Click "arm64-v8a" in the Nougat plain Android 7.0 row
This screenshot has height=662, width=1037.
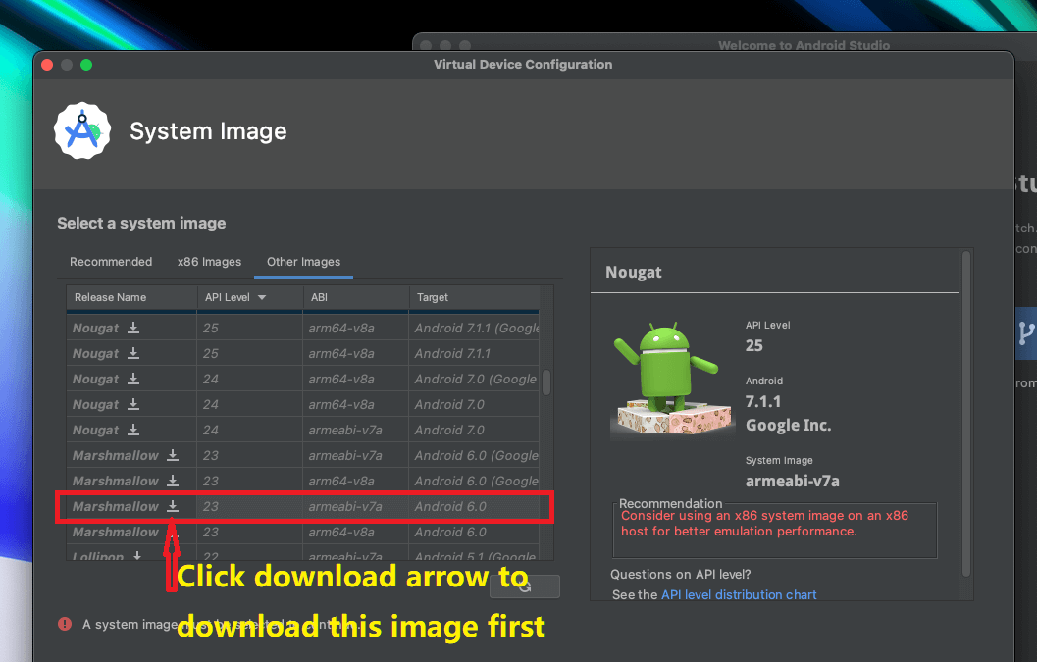[341, 404]
